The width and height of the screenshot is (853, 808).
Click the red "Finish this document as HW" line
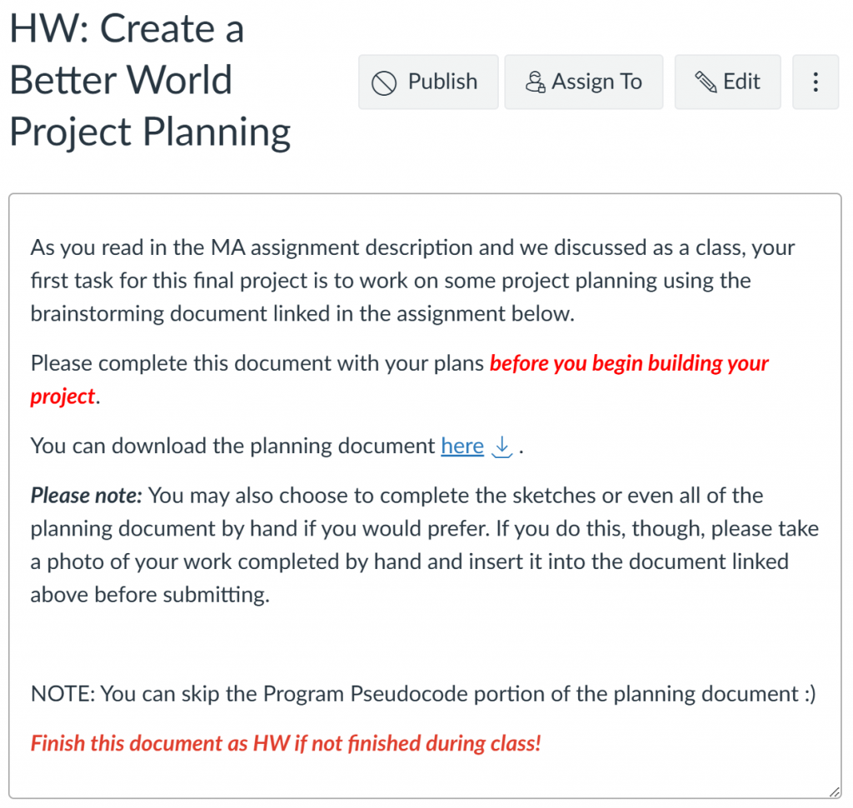coord(286,743)
